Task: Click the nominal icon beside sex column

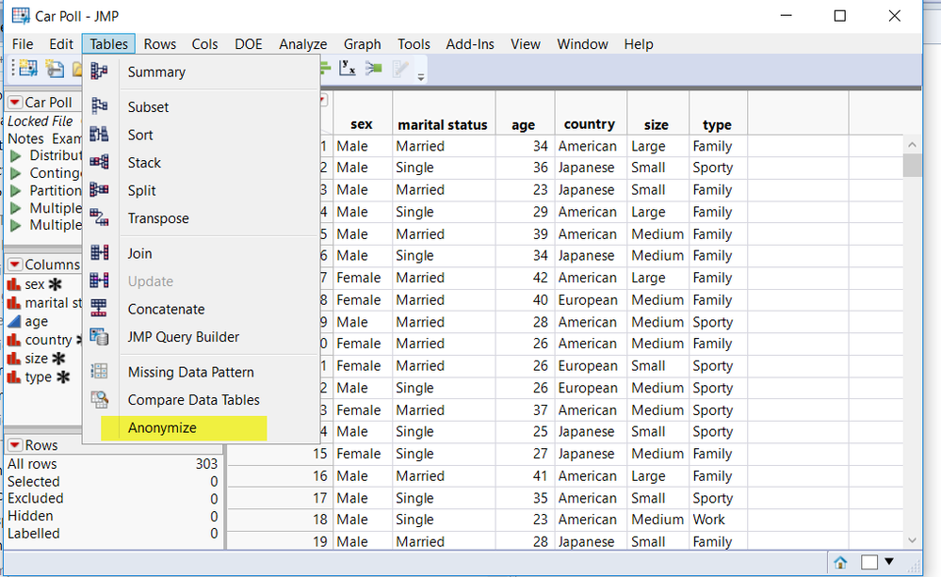Action: click(x=14, y=284)
